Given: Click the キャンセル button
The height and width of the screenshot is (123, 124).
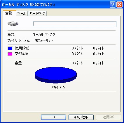Looking at the screenshot, I should (81, 117).
